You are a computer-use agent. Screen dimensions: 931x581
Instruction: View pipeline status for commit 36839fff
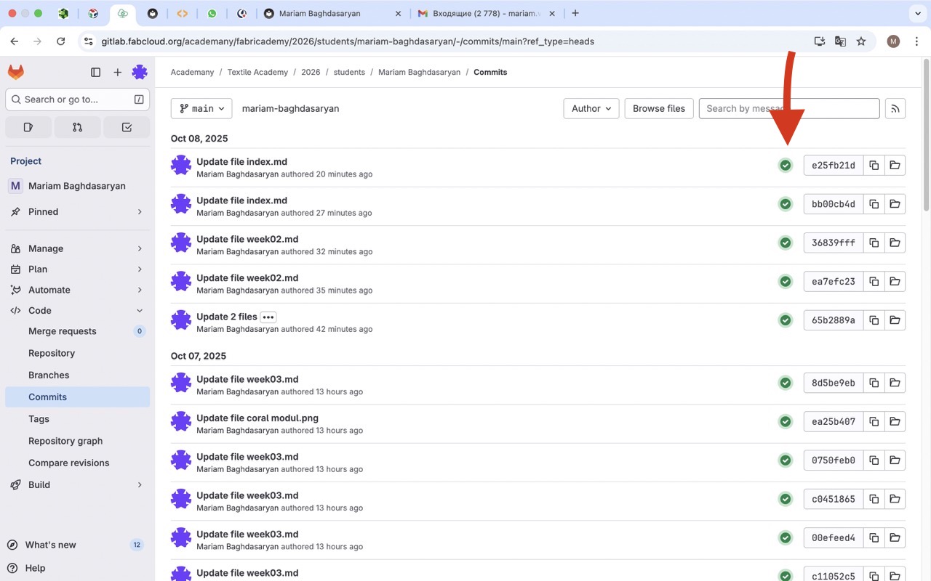(x=786, y=243)
